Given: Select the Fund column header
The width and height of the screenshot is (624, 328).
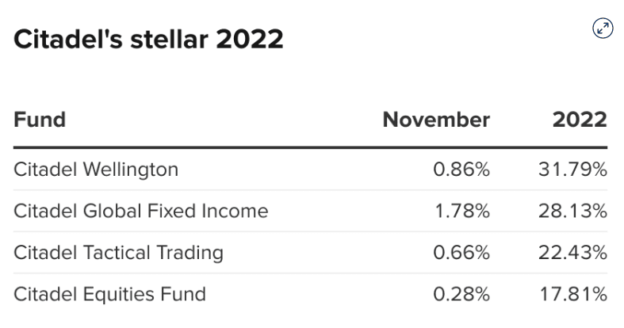Looking at the screenshot, I should pos(40,120).
